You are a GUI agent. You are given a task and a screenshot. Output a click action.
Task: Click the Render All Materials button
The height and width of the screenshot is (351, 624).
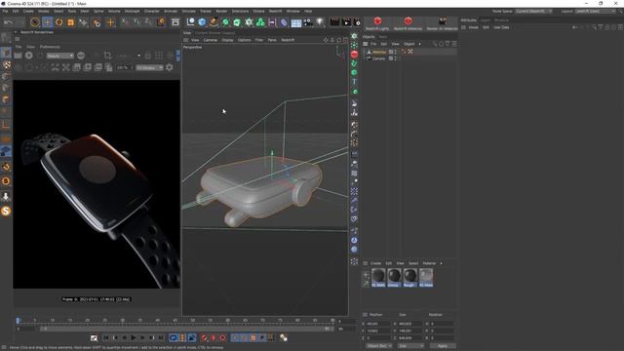tap(442, 23)
